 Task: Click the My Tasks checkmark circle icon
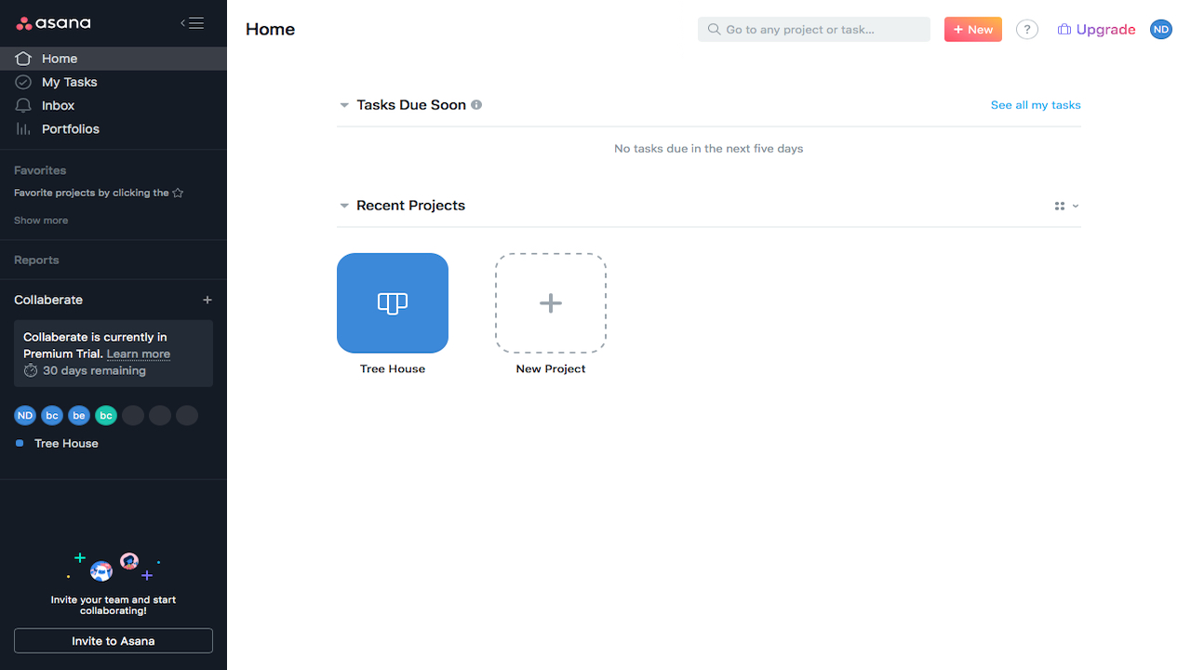pos(23,82)
